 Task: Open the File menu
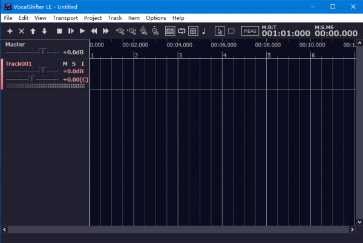pyautogui.click(x=8, y=18)
